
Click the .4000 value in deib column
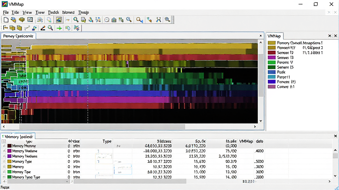[259, 151]
